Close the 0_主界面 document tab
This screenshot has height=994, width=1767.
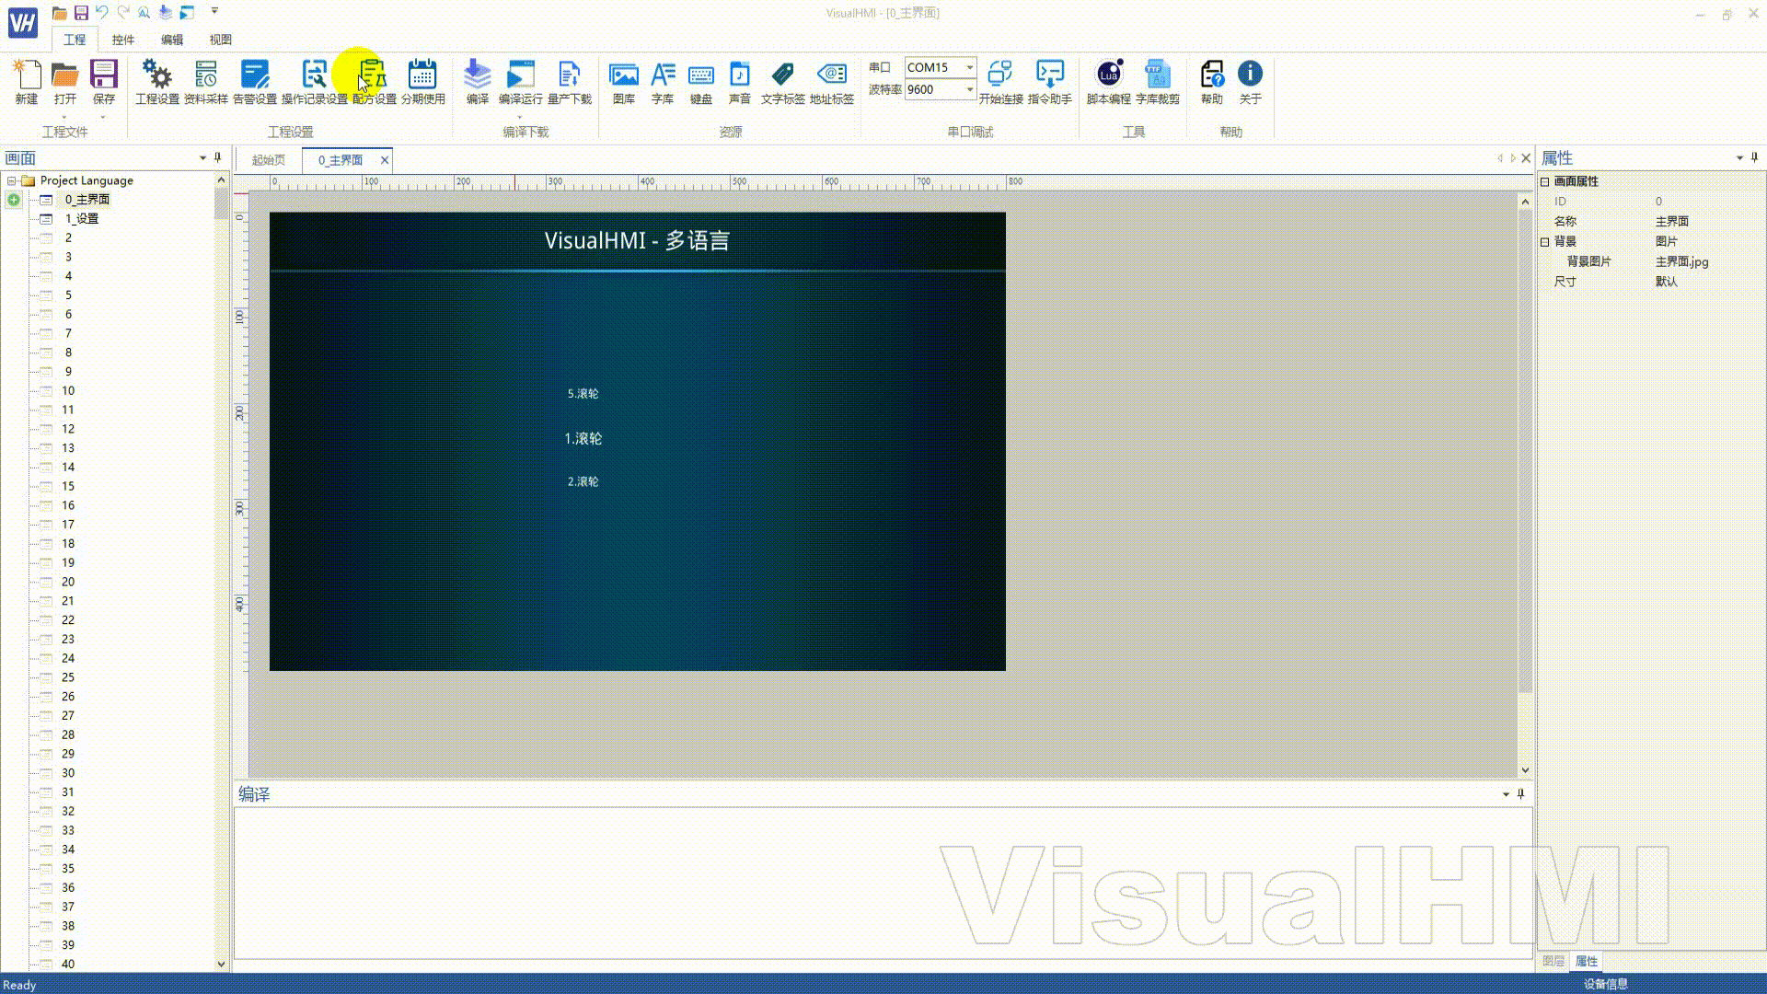pyautogui.click(x=385, y=160)
